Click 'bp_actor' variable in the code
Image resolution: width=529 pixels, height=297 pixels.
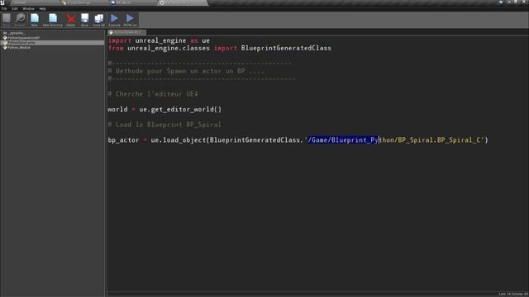click(123, 140)
